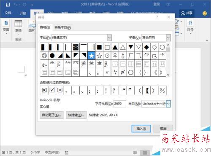
Task: Pick the black lenticular bracket recent symbol
Action: pyautogui.click(x=147, y=90)
